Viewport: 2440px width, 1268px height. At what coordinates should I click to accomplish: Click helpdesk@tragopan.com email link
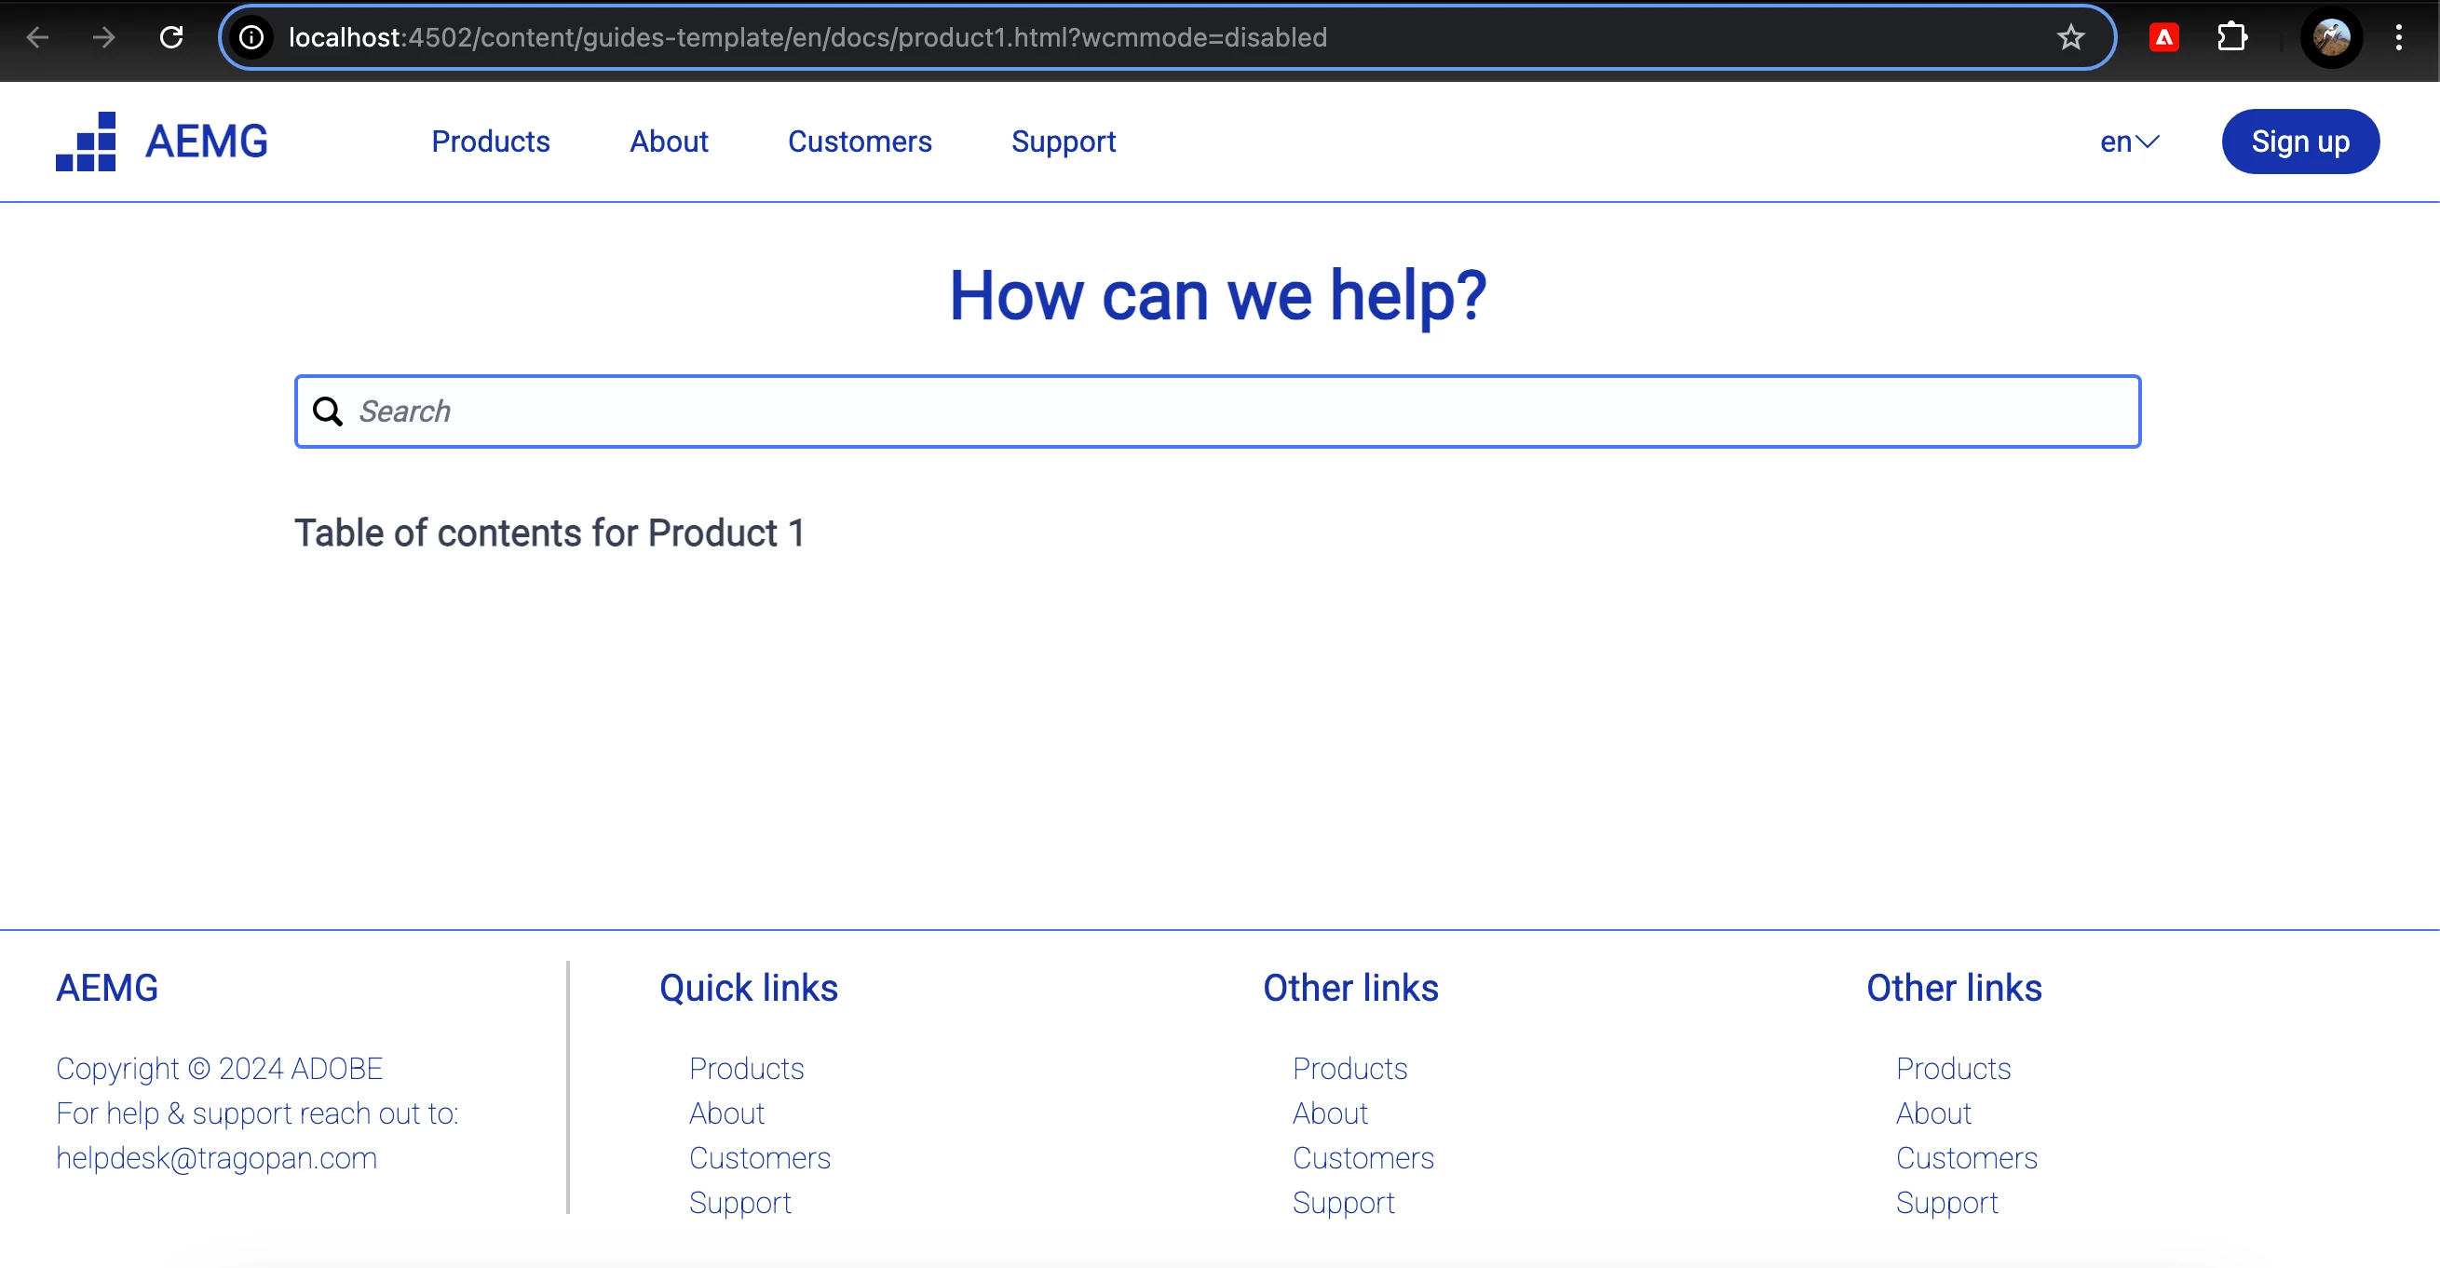pos(216,1157)
